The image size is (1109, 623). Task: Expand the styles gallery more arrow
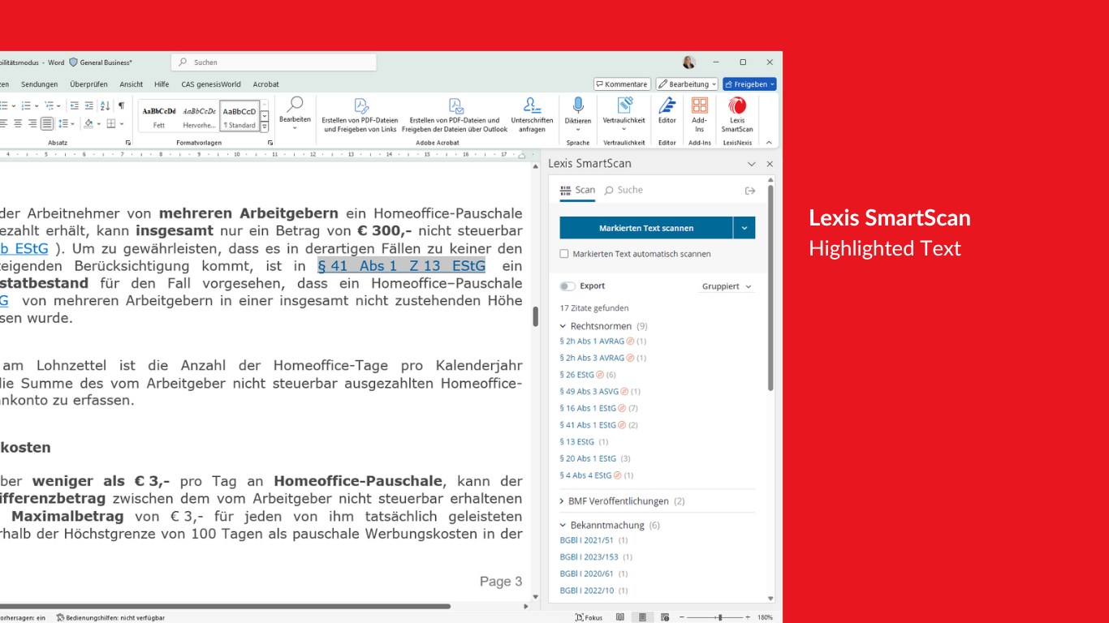click(265, 127)
